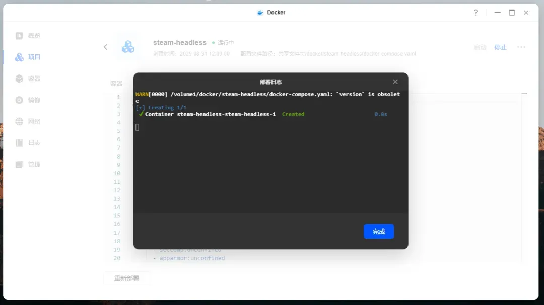Select the 项目 projects icon in sidebar
This screenshot has width=544, height=305.
[x=19, y=57]
